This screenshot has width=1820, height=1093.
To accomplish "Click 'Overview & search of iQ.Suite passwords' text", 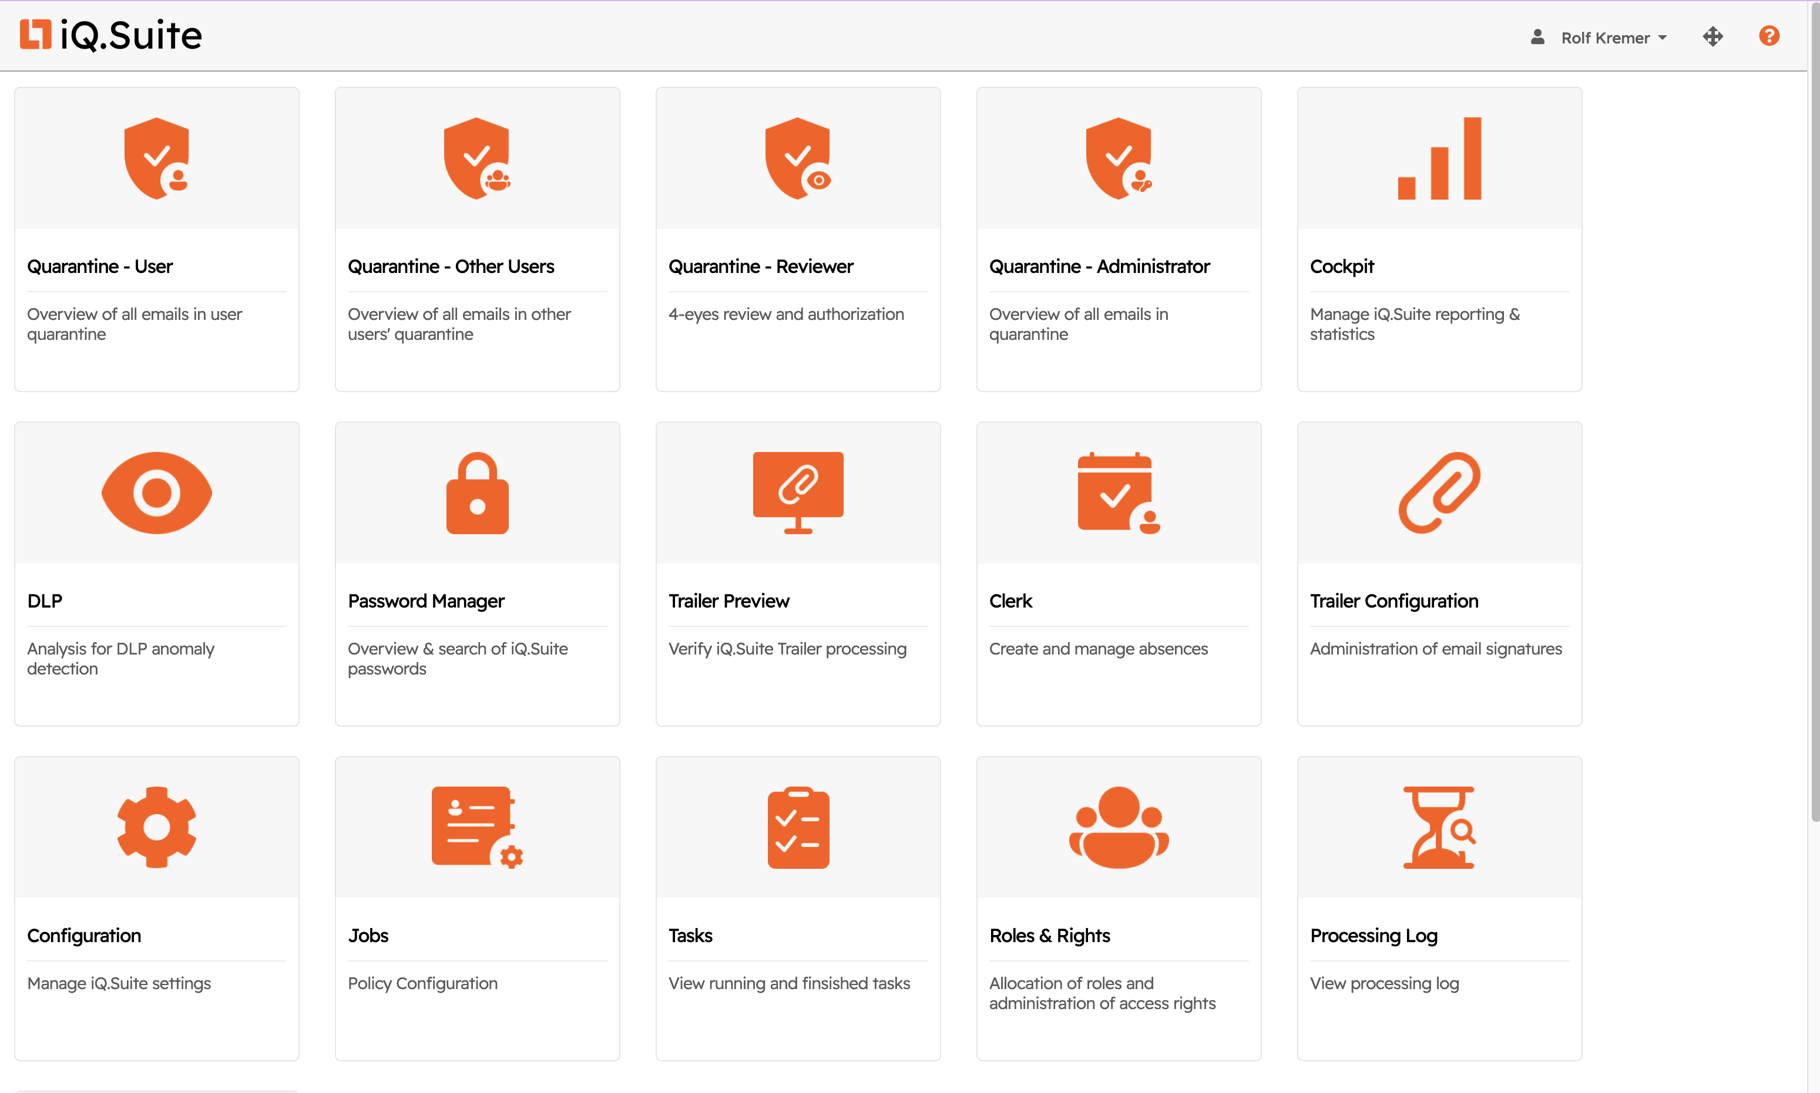I will (x=457, y=659).
